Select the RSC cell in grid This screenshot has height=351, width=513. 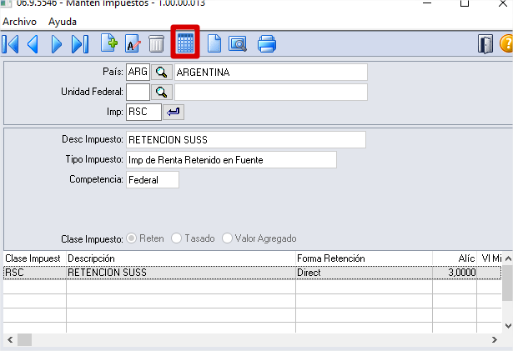[35, 273]
